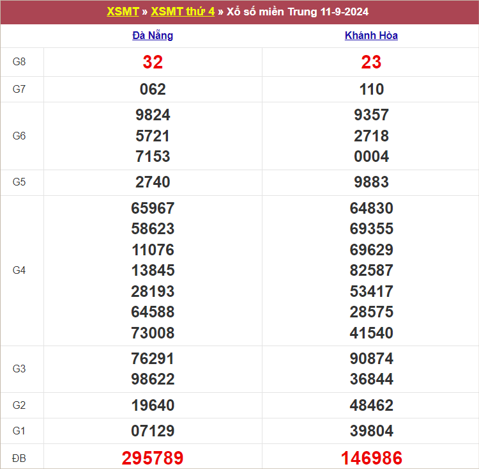The height and width of the screenshot is (469, 479).
Task: Select Khánh Hòa G6 number 2718
Action: (x=371, y=136)
